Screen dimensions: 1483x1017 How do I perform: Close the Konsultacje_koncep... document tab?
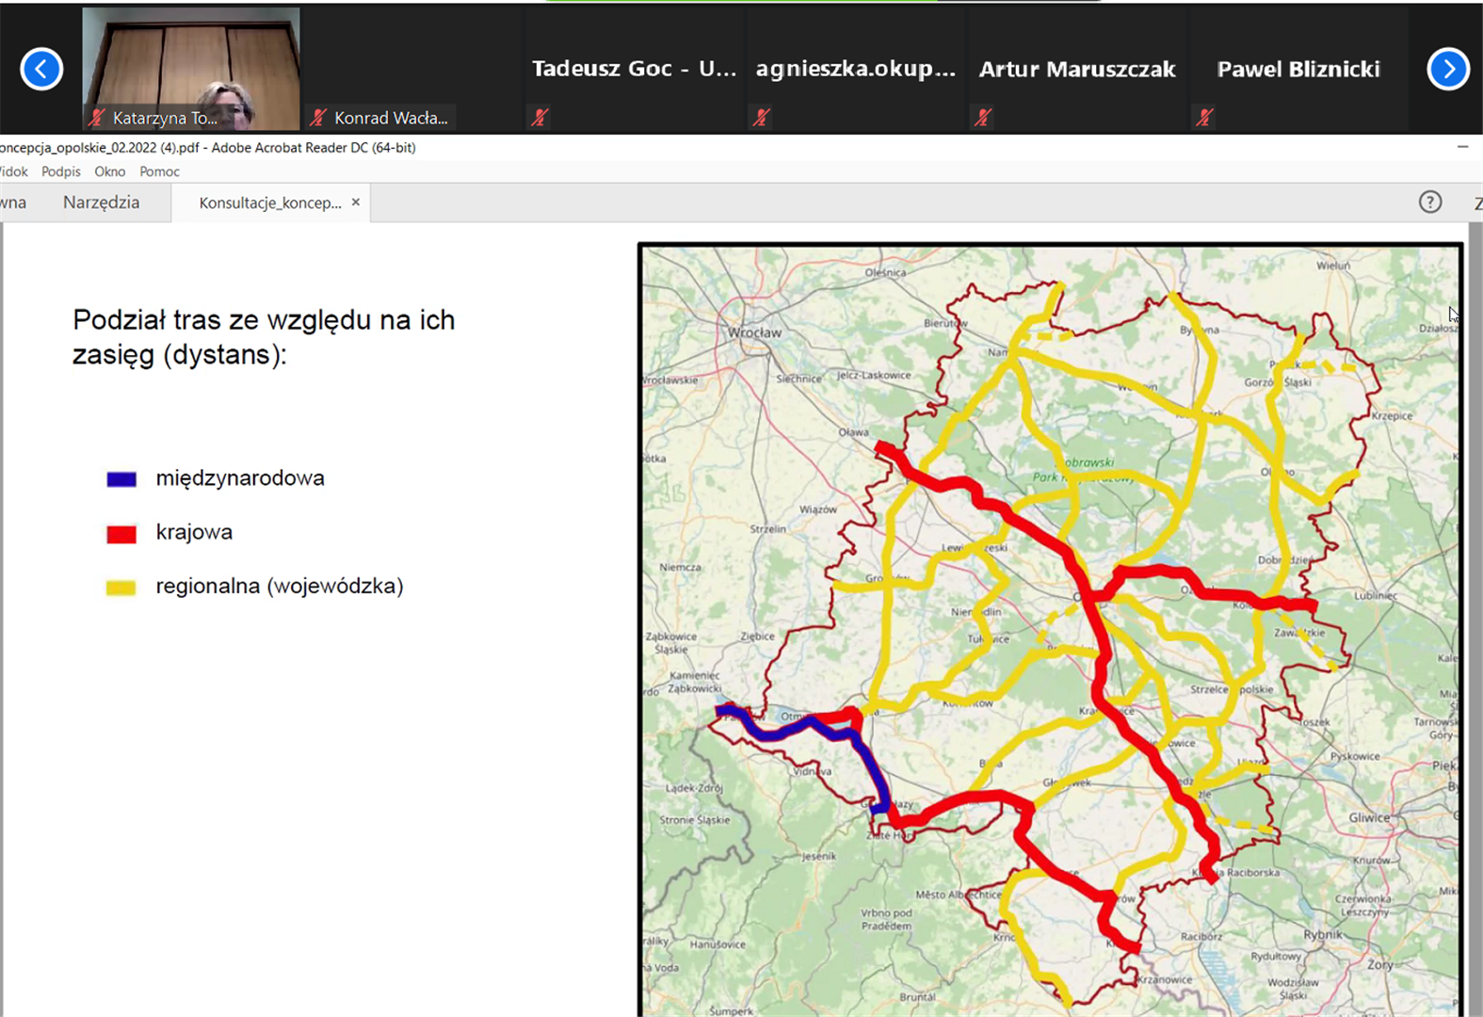point(356,202)
